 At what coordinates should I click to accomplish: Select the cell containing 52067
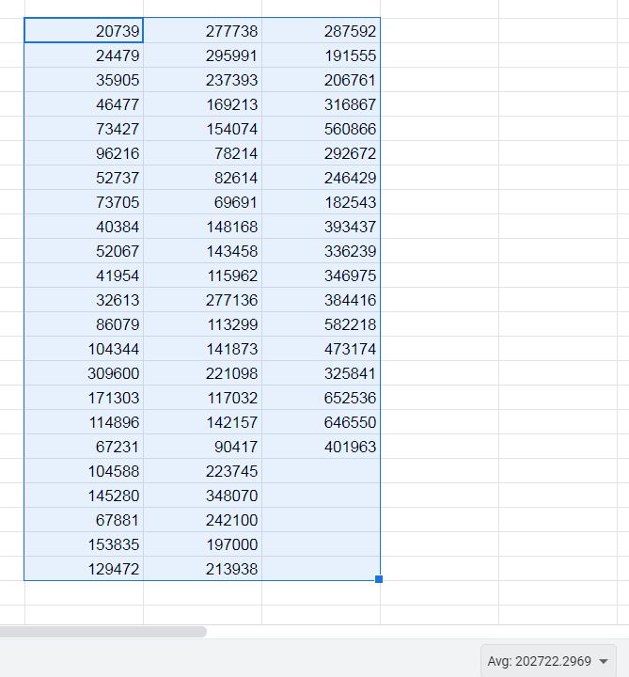click(84, 251)
